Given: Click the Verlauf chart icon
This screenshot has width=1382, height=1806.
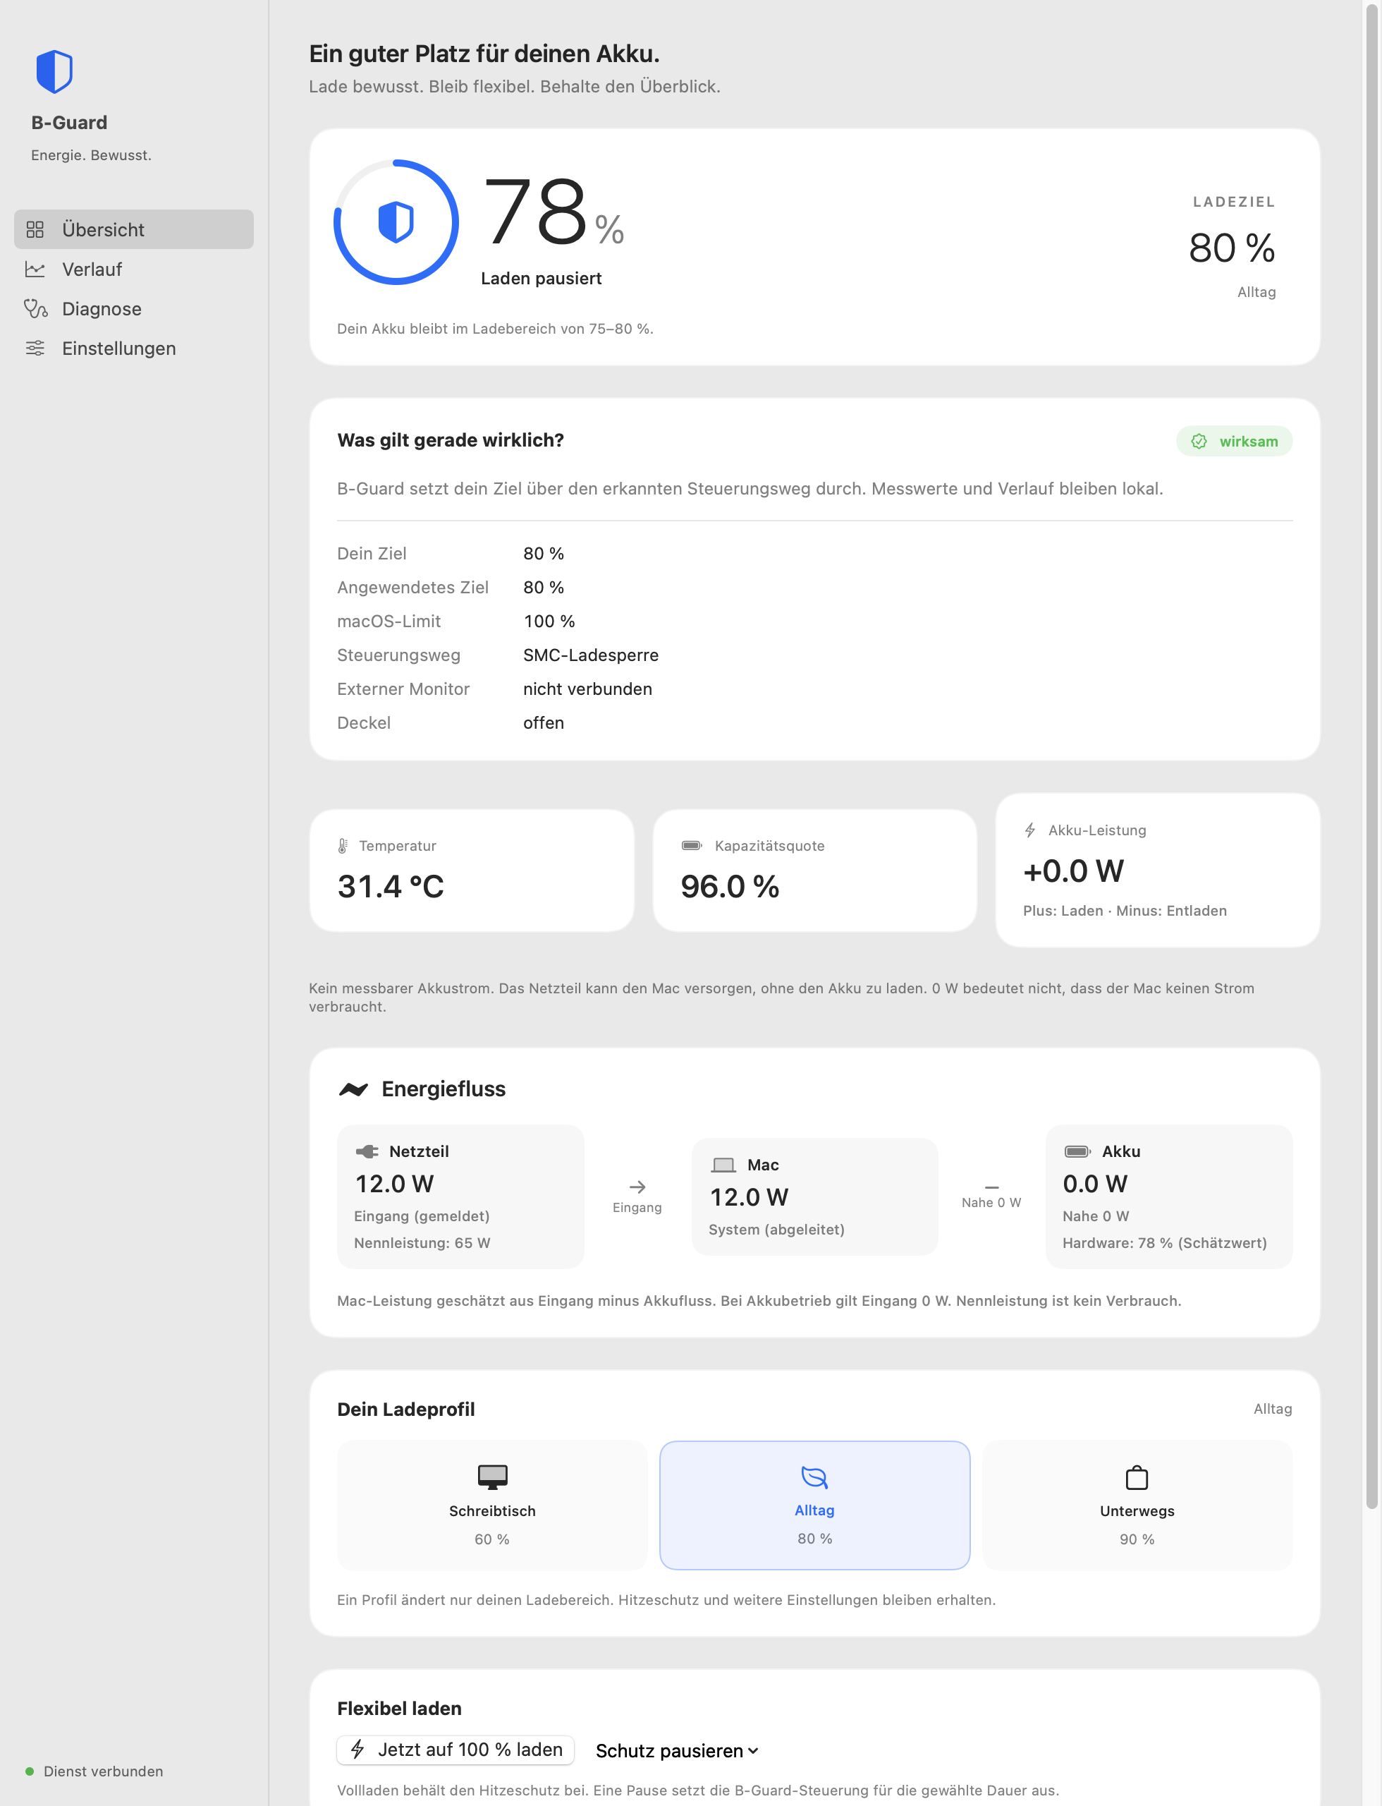Looking at the screenshot, I should pyautogui.click(x=35, y=269).
